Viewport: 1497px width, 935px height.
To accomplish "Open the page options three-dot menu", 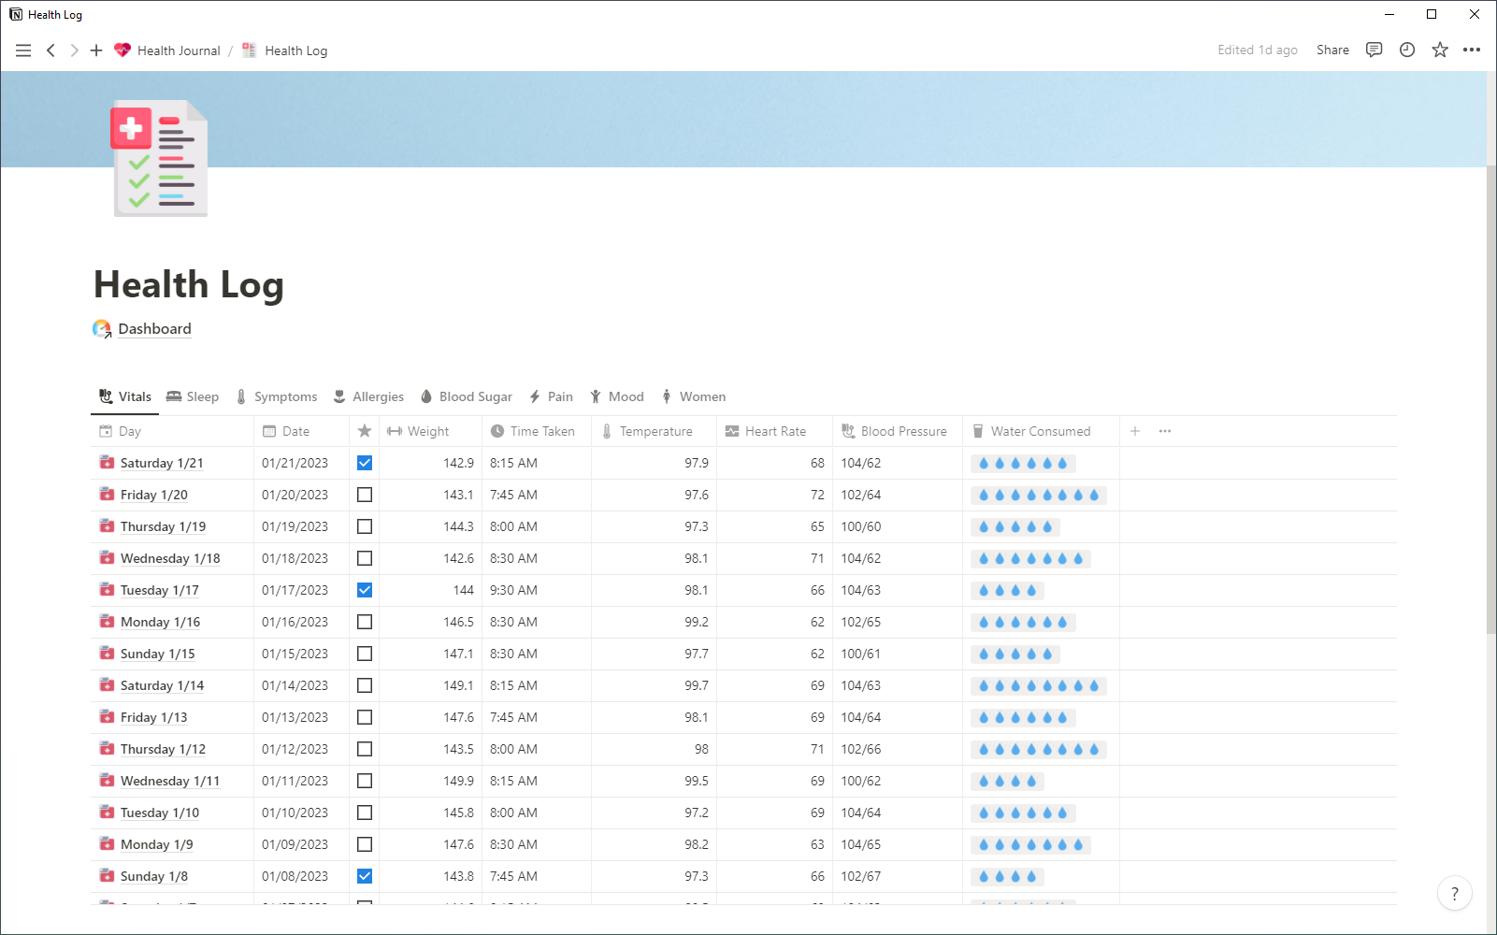I will point(1472,50).
